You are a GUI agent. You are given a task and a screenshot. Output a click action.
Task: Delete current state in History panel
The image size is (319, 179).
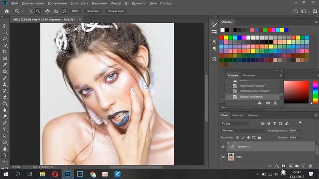(275, 103)
